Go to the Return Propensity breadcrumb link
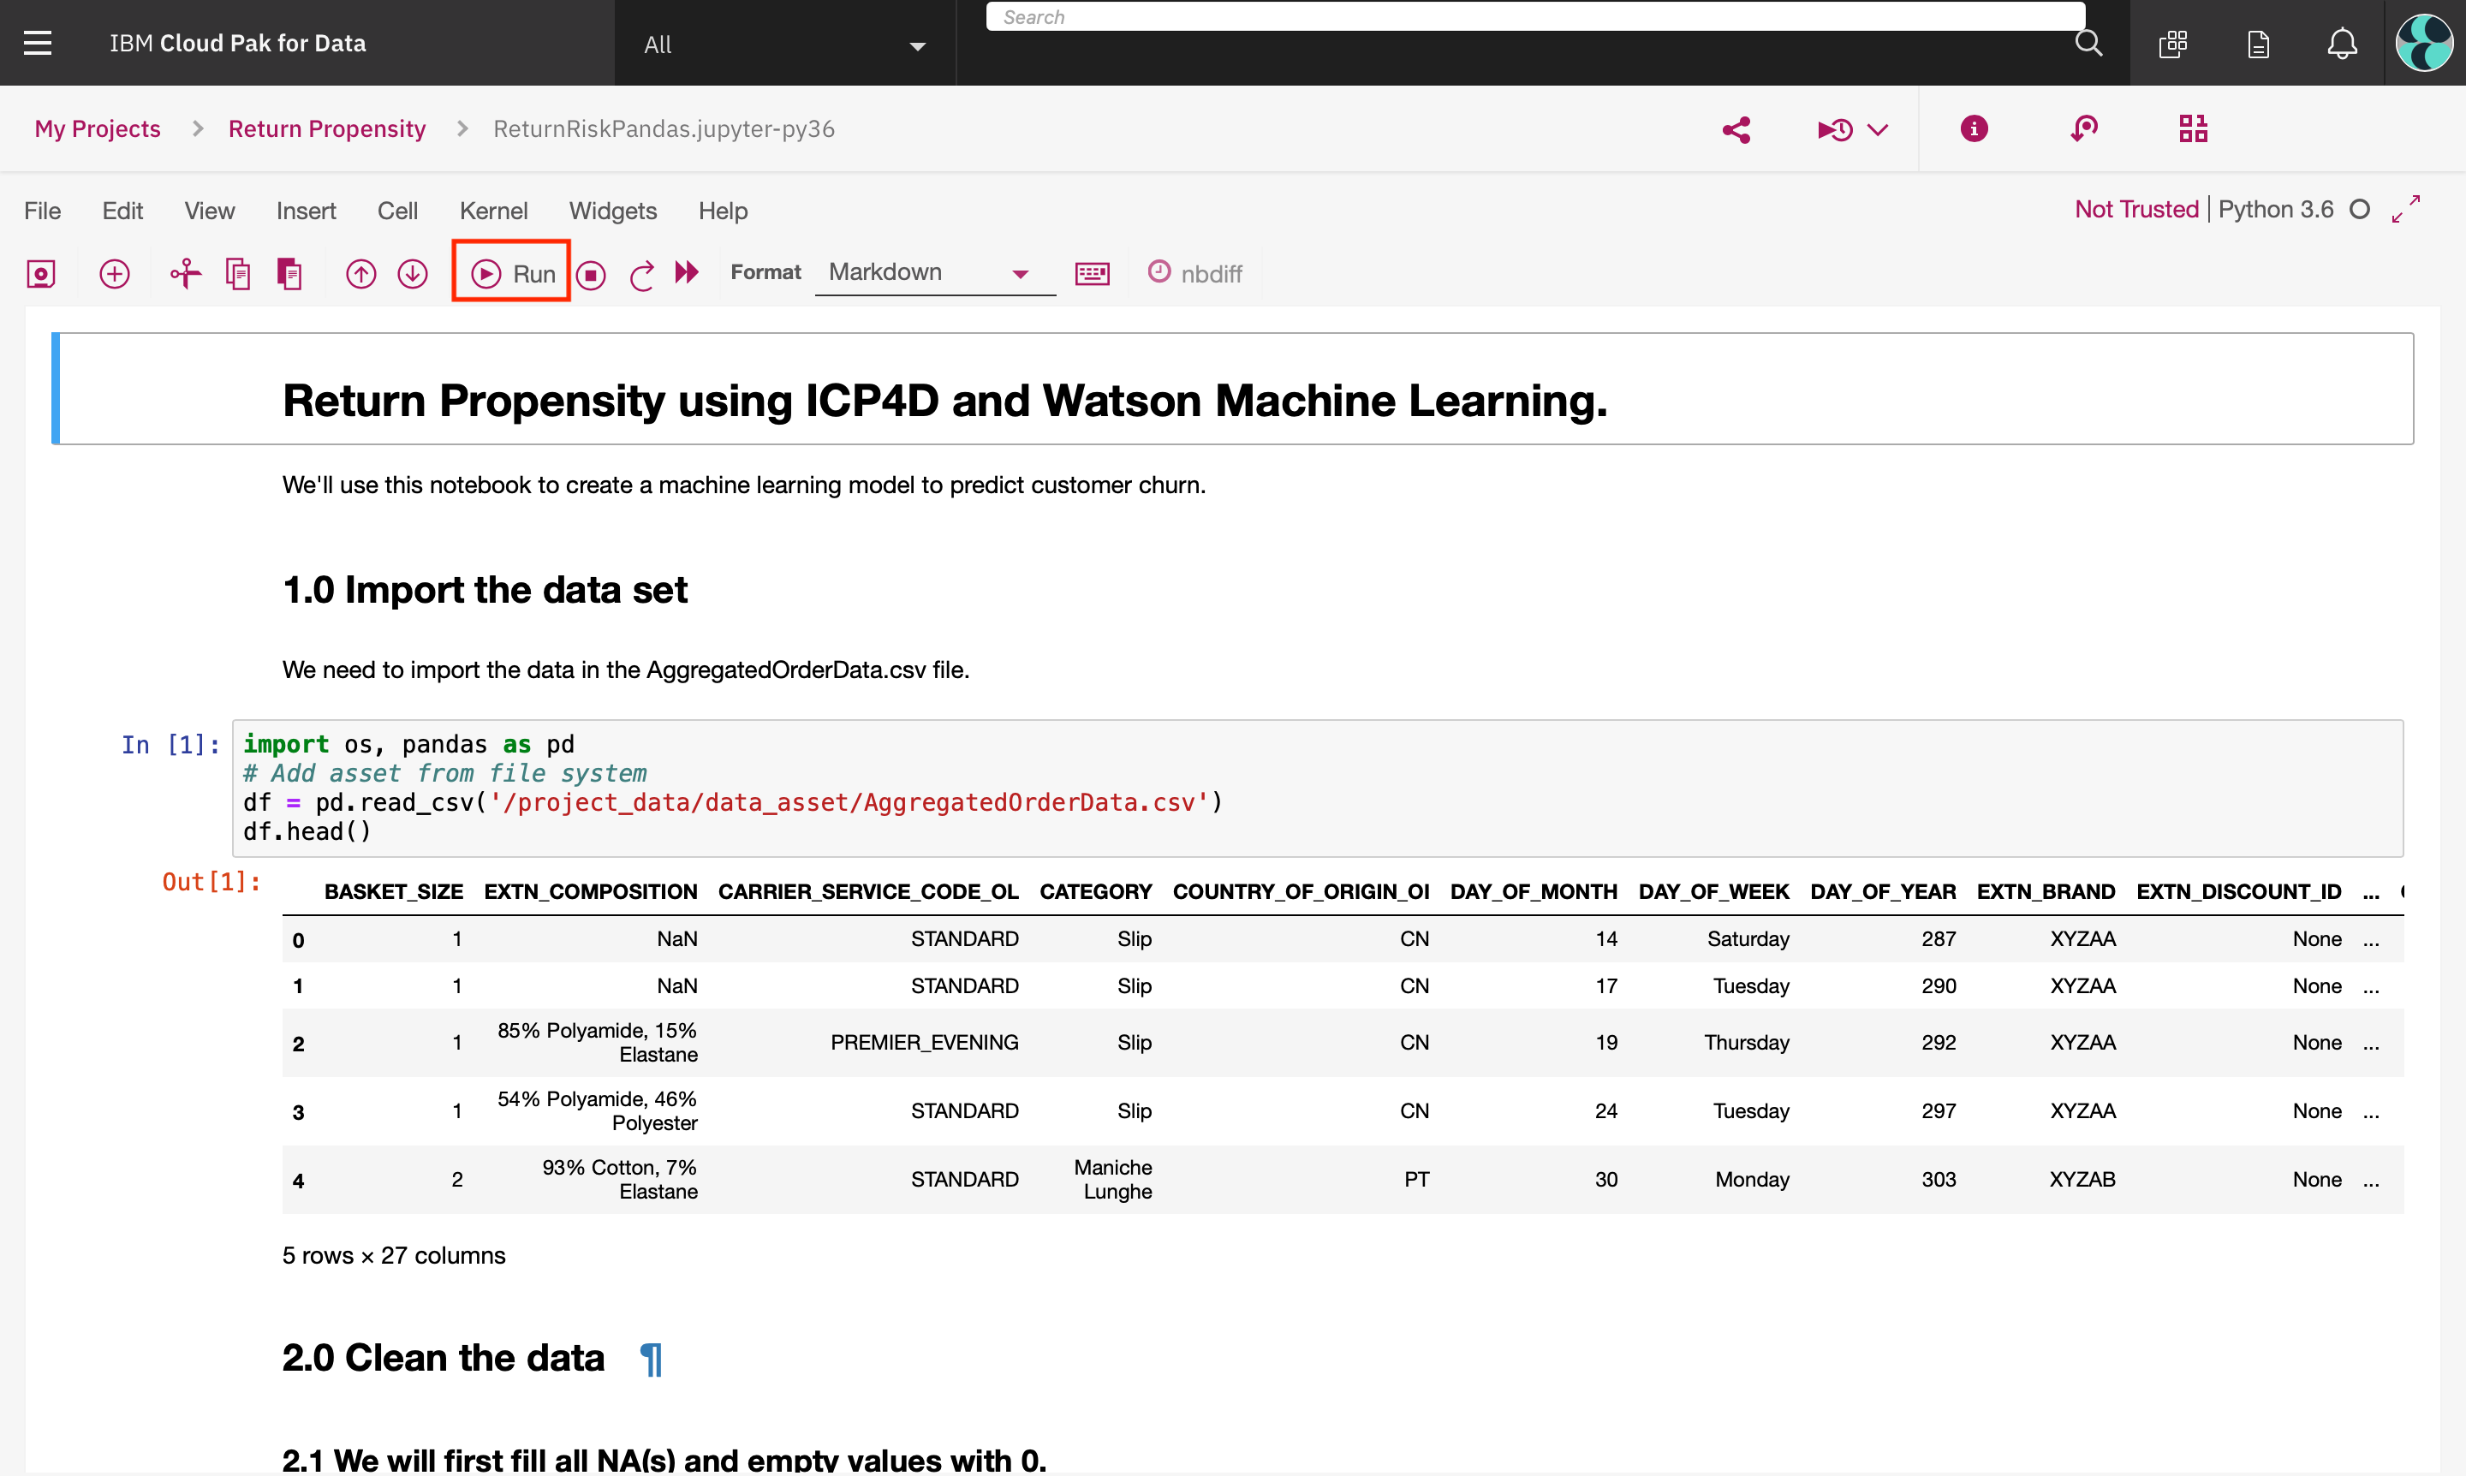 point(326,128)
